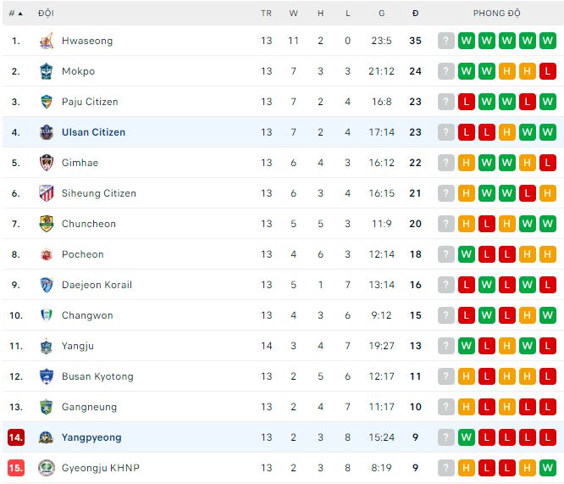Sort standings by Đ points column
This screenshot has width=564, height=484.
[x=416, y=14]
